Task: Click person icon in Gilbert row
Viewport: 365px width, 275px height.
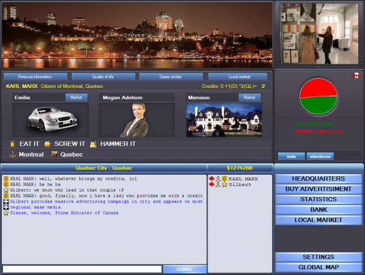Action: (x=218, y=185)
